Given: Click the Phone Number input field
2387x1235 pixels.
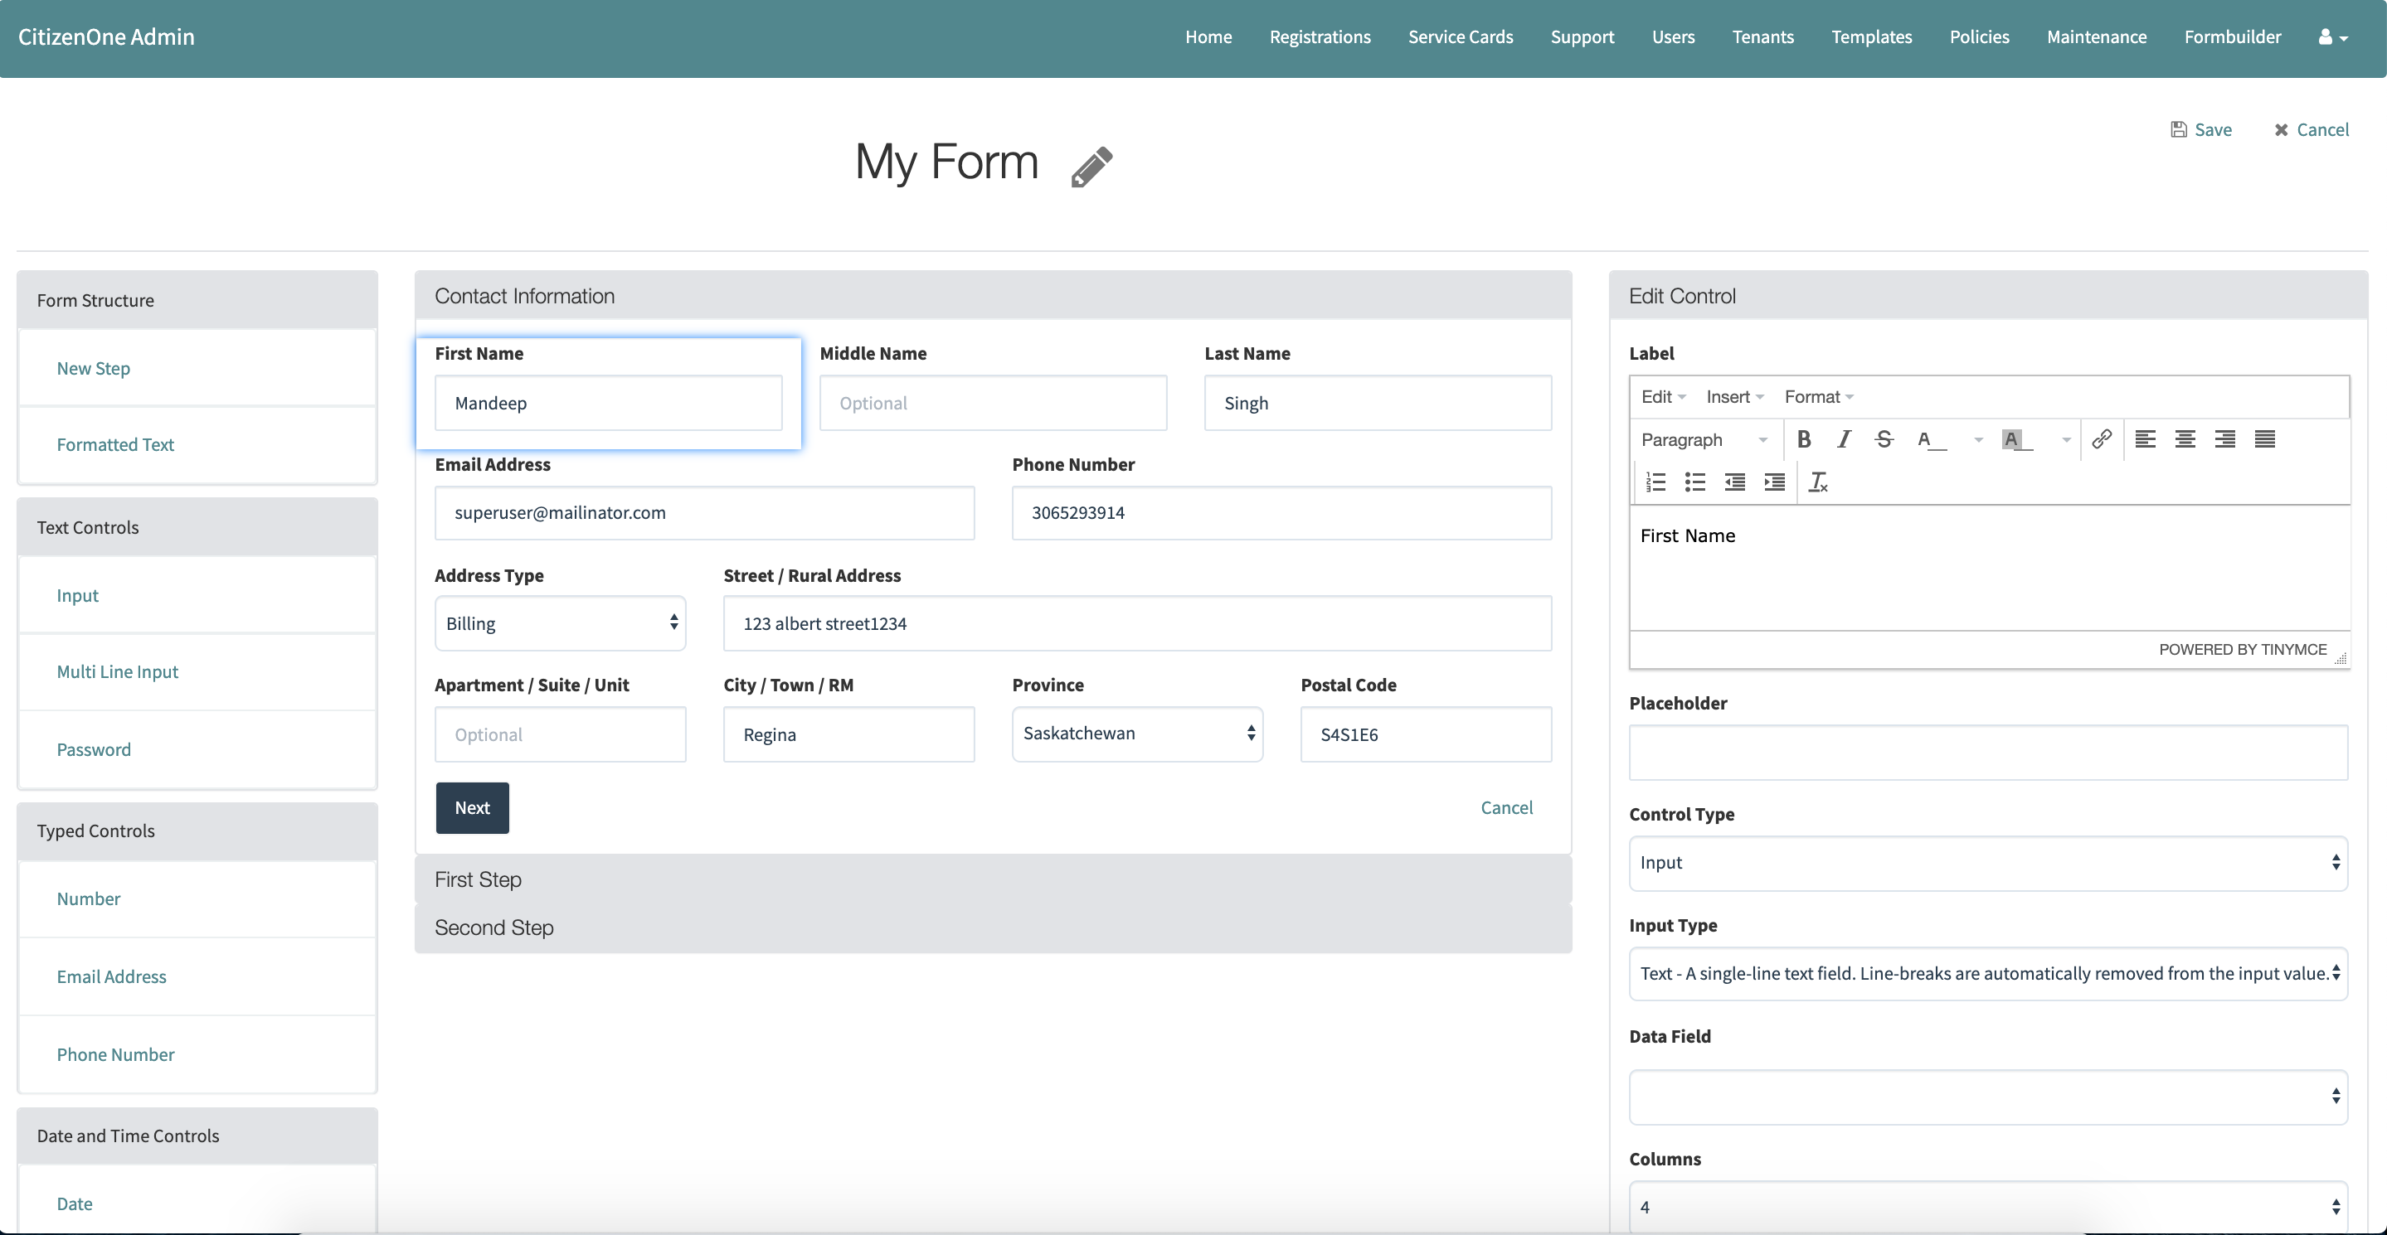Looking at the screenshot, I should coord(1281,514).
